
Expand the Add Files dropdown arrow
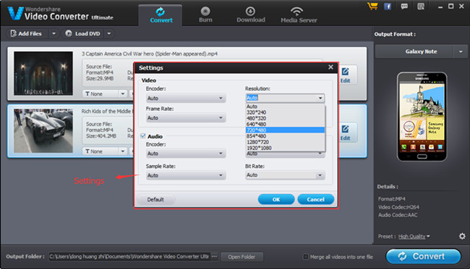[x=54, y=33]
